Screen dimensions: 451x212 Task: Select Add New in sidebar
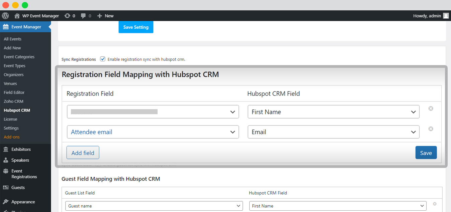pos(12,48)
